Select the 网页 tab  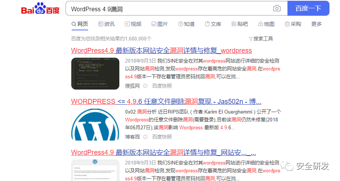click(x=80, y=24)
